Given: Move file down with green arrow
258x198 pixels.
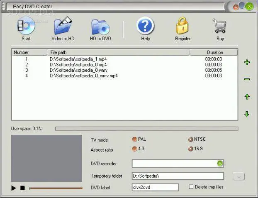Looking at the screenshot, I should point(247,114).
